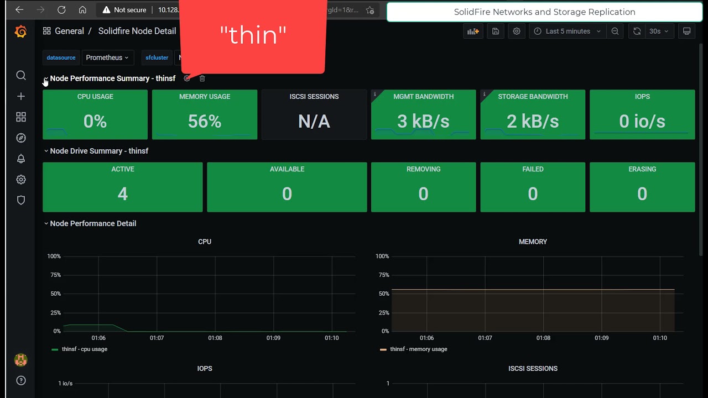Screen dimensions: 708x398
Task: Click the SolidFire Networks and Storage Replication title
Action: (544, 12)
